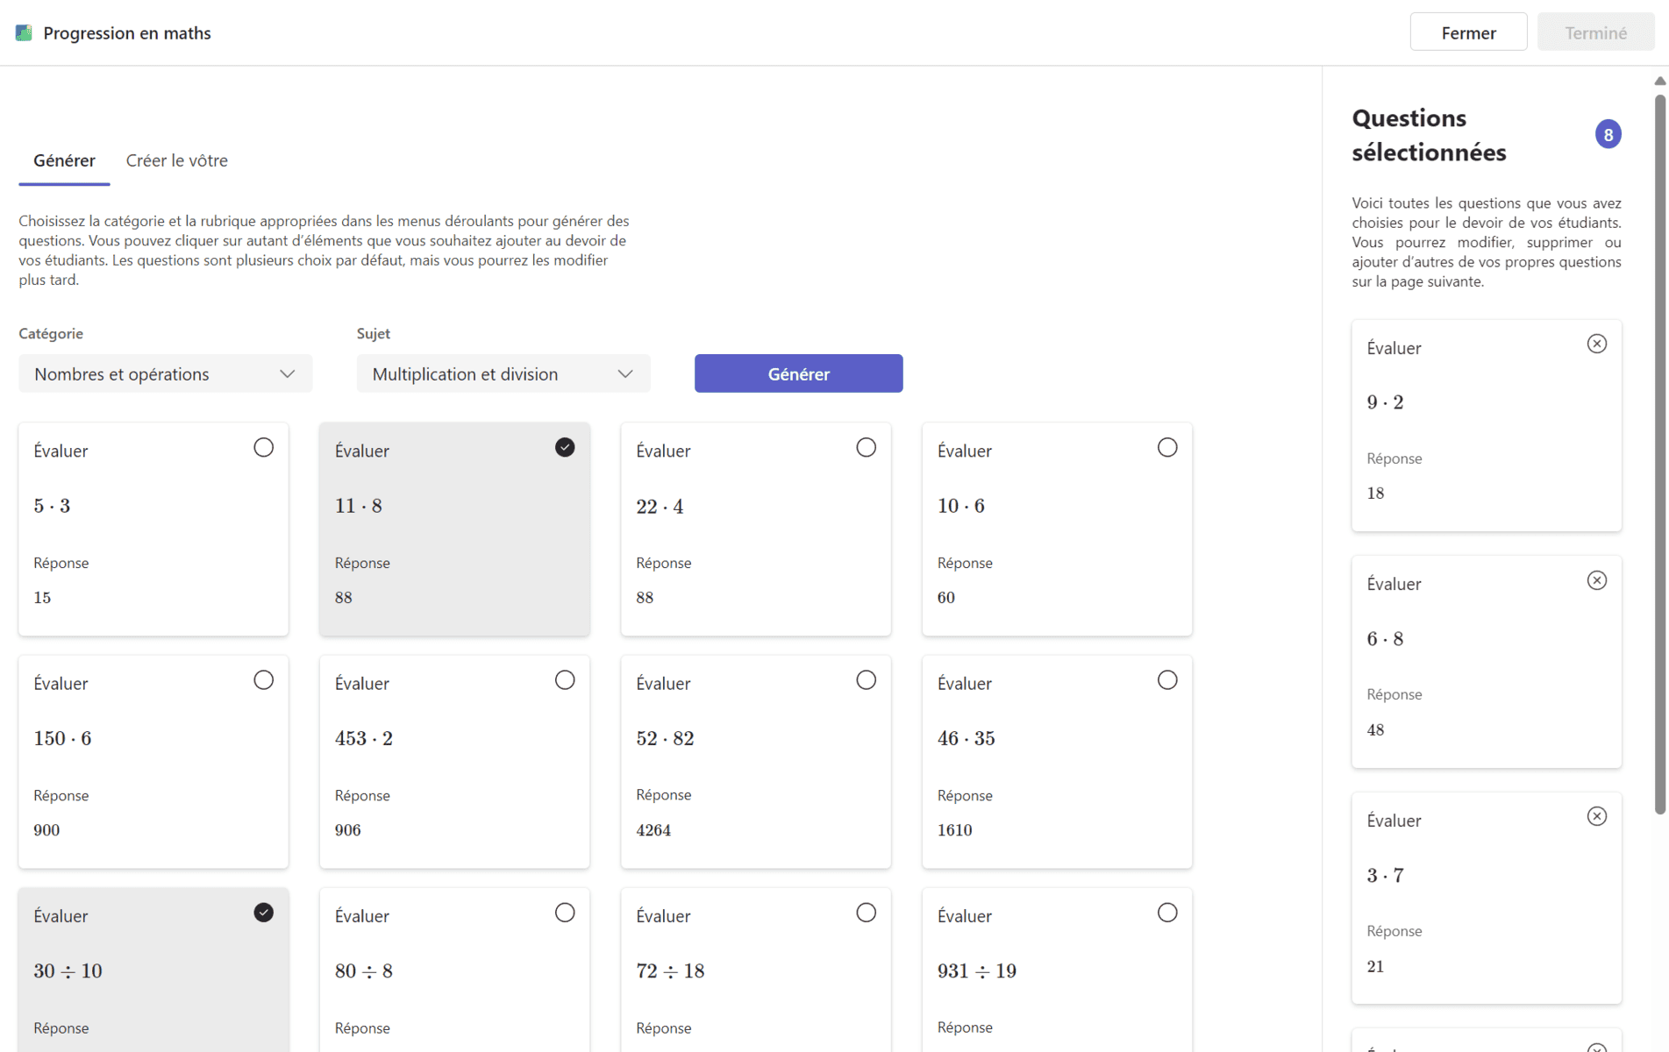Click the Progression en maths app icon
This screenshot has height=1052, width=1669.
tap(24, 32)
